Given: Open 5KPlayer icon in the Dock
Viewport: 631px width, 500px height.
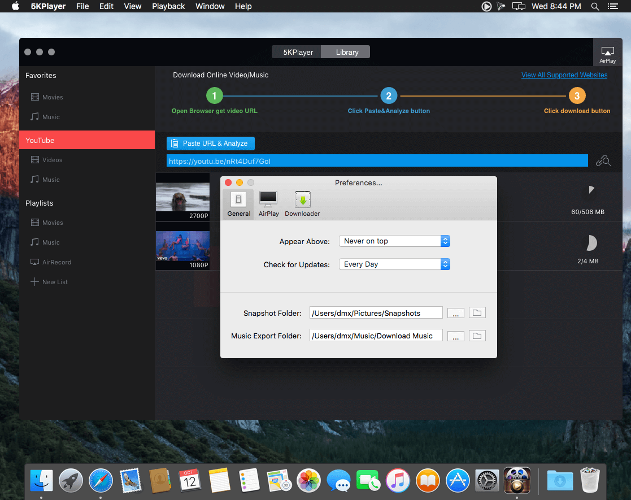Looking at the screenshot, I should [x=517, y=480].
